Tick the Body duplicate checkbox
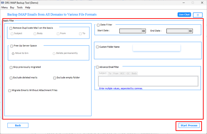Screen dimensions: 207x134 35,34
